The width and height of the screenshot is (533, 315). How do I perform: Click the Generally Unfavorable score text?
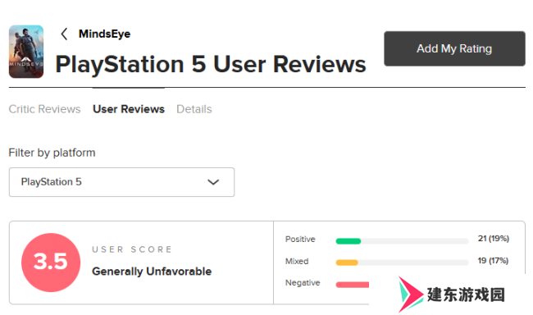[152, 272]
